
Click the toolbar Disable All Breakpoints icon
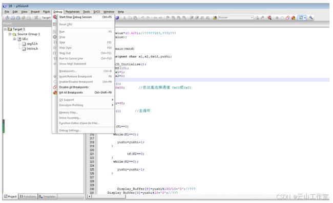[287, 18]
